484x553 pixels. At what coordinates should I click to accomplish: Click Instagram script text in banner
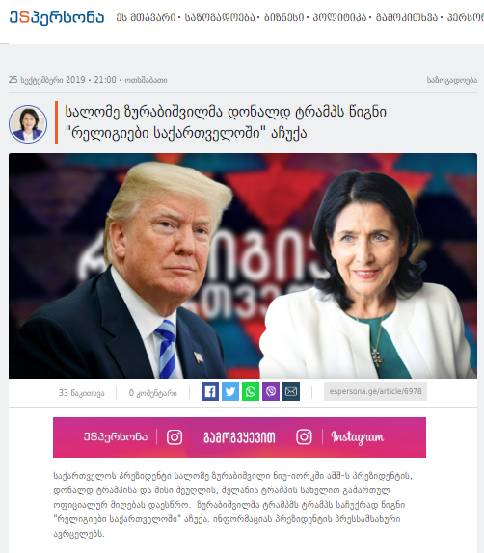357,437
